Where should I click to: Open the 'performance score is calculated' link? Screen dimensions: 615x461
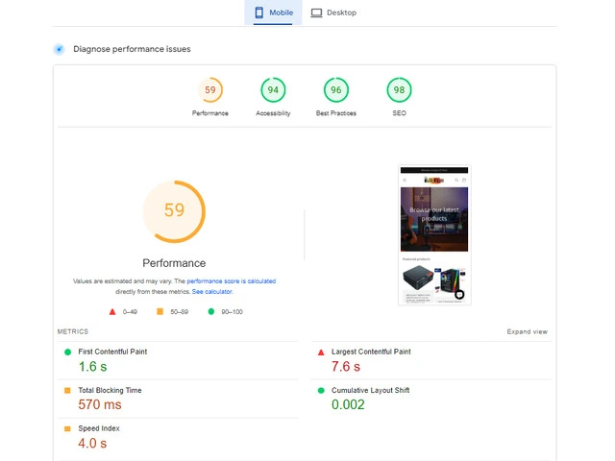point(232,281)
